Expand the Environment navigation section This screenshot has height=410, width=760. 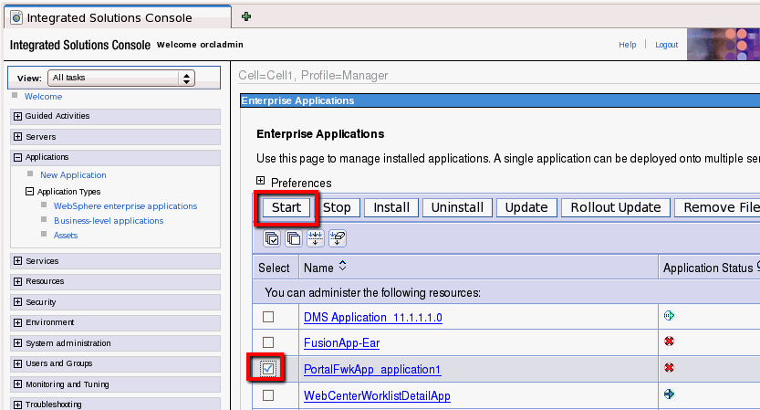(x=18, y=322)
